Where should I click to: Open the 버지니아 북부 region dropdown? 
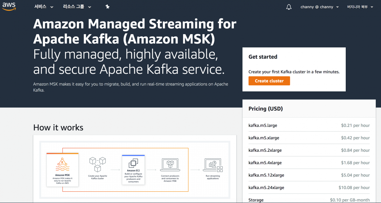pos(360,7)
